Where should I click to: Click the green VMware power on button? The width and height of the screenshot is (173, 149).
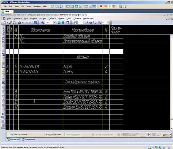[x=110, y=6]
